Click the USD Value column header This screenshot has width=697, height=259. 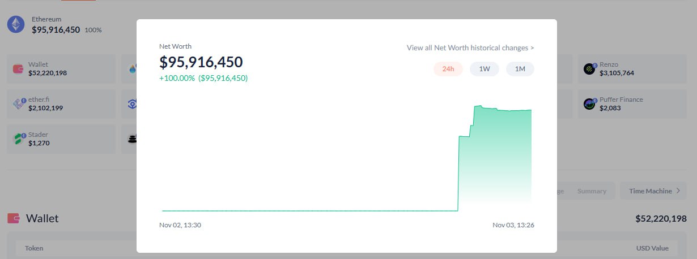(652, 248)
